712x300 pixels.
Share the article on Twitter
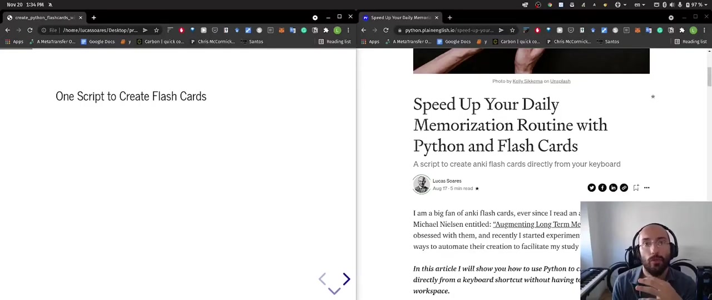[591, 188]
